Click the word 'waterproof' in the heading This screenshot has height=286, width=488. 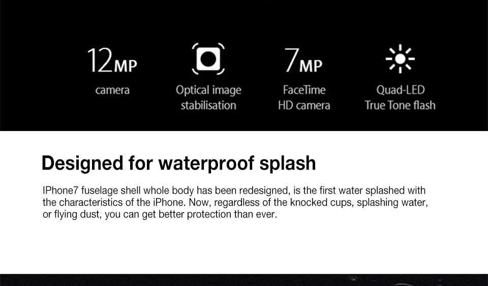pyautogui.click(x=206, y=164)
